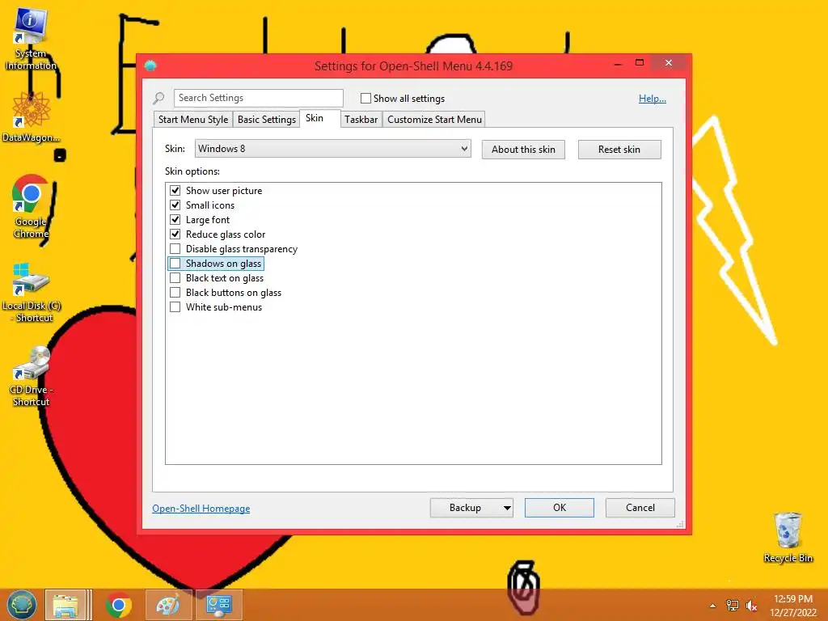Screen dimensions: 828x621
Task: Focus the Search Settings input field
Action: (x=258, y=98)
